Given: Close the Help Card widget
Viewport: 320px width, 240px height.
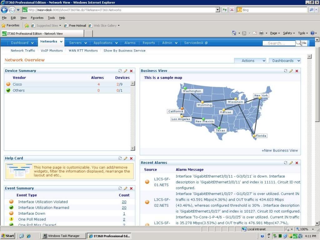Looking at the screenshot, I should (131, 158).
